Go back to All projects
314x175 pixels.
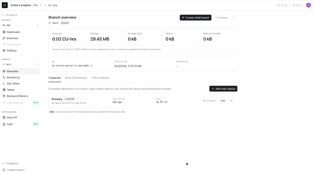click(x=10, y=15)
